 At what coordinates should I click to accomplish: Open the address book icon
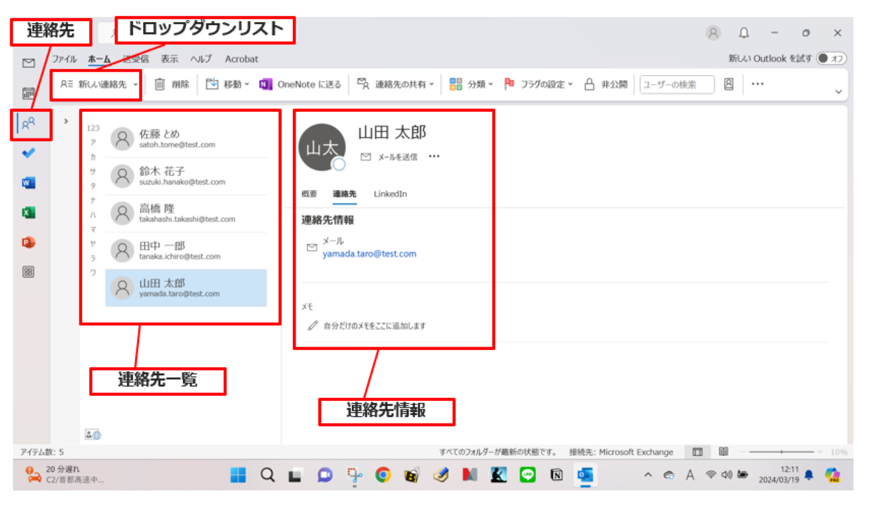[729, 84]
